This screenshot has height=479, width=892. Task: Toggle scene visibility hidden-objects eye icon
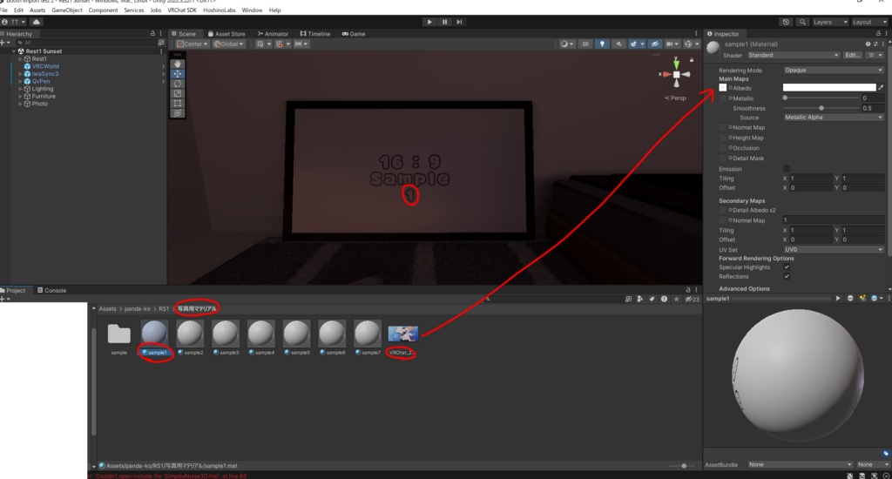pyautogui.click(x=655, y=44)
